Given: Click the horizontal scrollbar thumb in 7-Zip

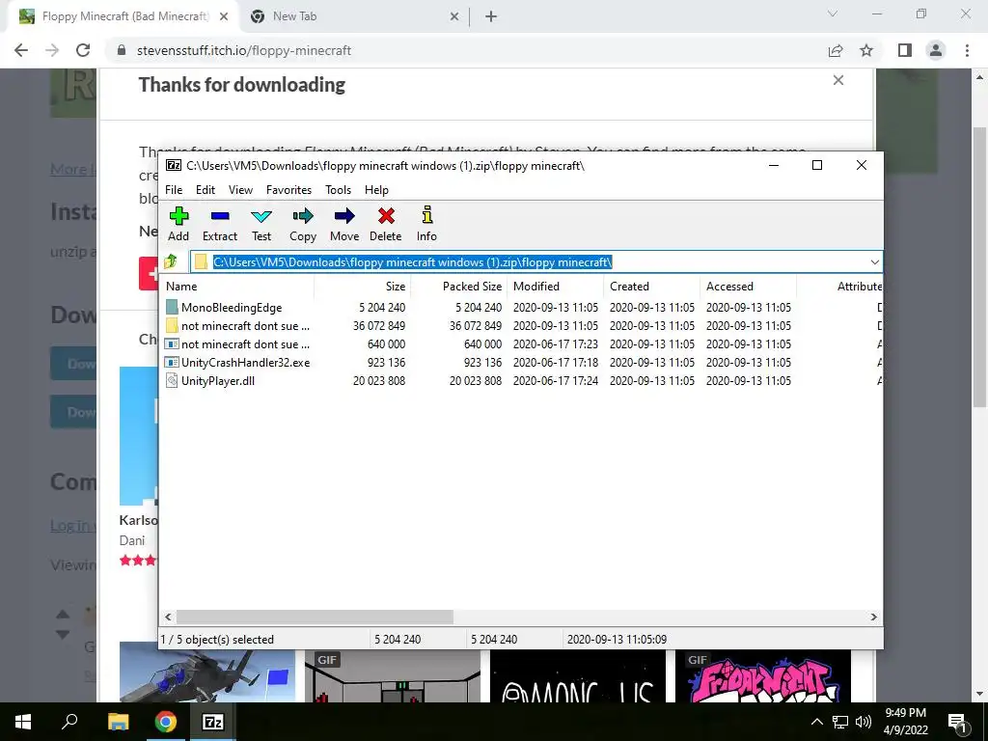Looking at the screenshot, I should tap(315, 617).
